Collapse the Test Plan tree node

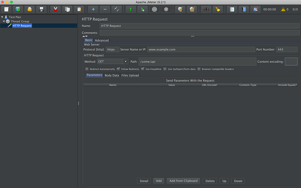click(x=2, y=17)
